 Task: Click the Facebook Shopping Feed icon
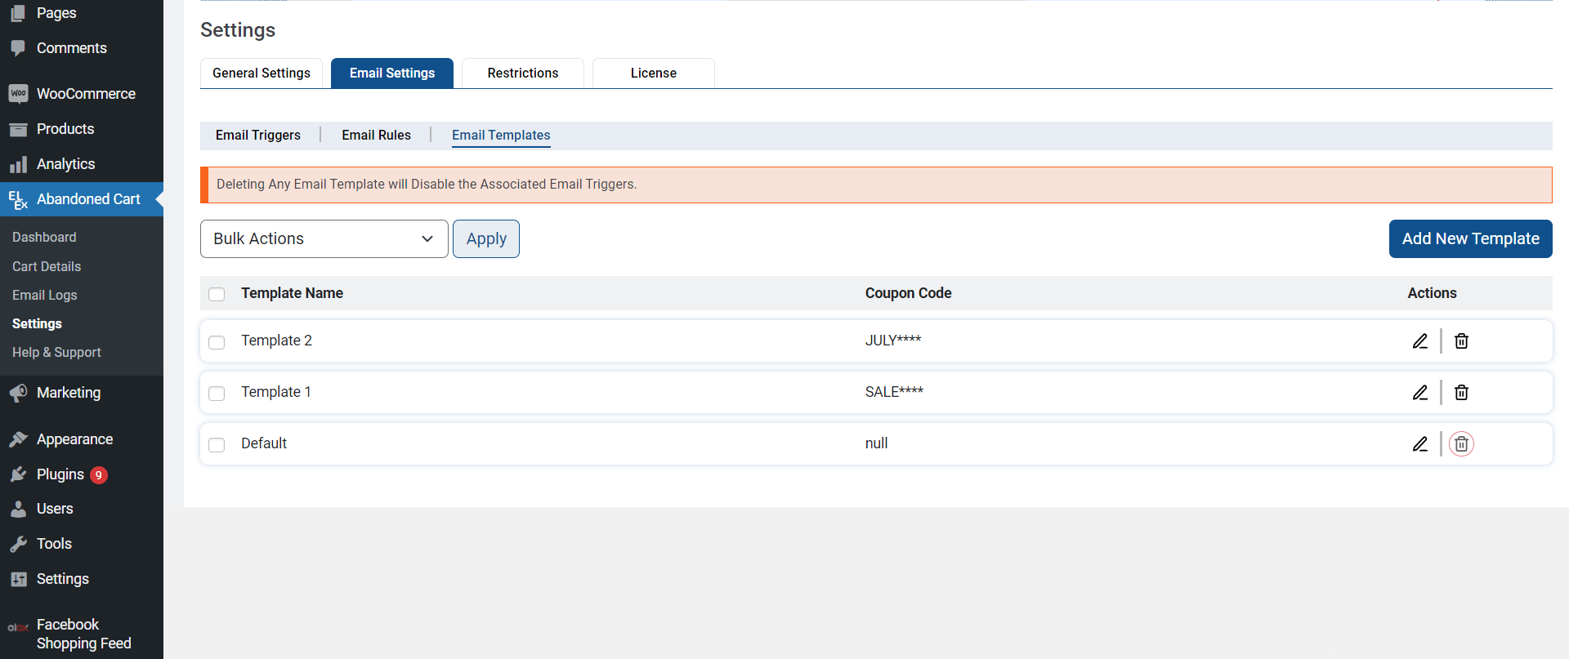[x=18, y=627]
